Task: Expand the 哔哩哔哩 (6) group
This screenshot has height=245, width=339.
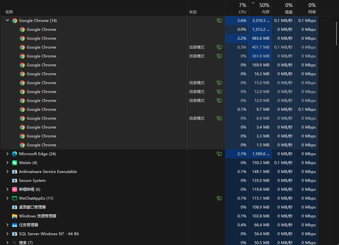Action: tap(7, 189)
